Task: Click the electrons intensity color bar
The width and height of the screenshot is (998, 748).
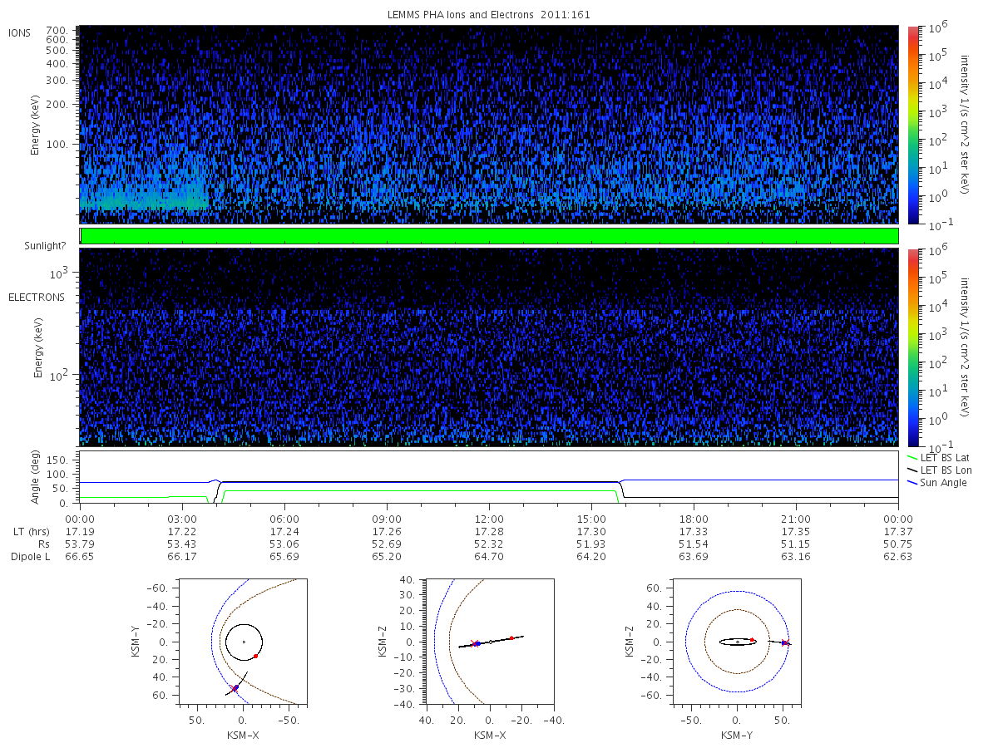Action: 912,347
